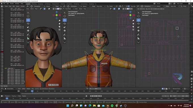Select the Cursor tool in the left viewport
The width and height of the screenshot is (193, 108).
(28, 16)
